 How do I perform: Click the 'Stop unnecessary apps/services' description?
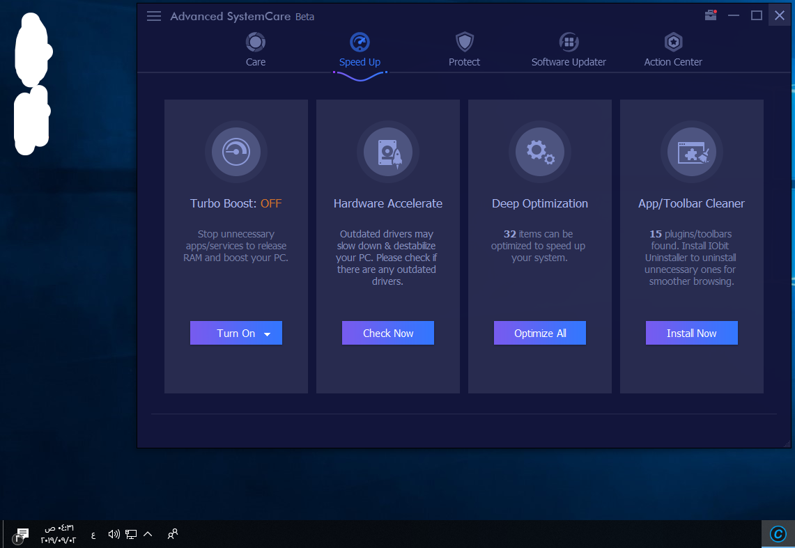(236, 246)
